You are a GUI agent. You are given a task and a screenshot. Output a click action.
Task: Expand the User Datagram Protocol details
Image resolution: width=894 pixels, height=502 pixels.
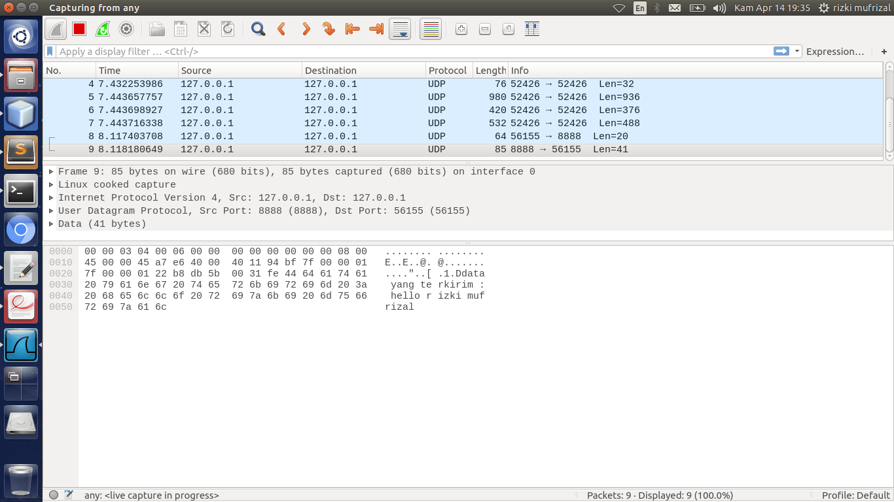pyautogui.click(x=50, y=210)
